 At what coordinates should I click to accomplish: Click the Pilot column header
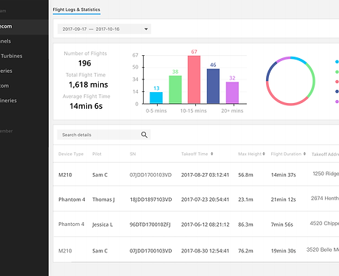pos(97,154)
